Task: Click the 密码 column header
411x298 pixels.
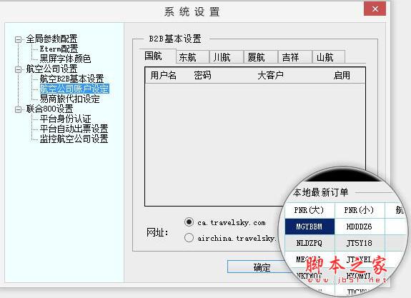Action: click(202, 76)
